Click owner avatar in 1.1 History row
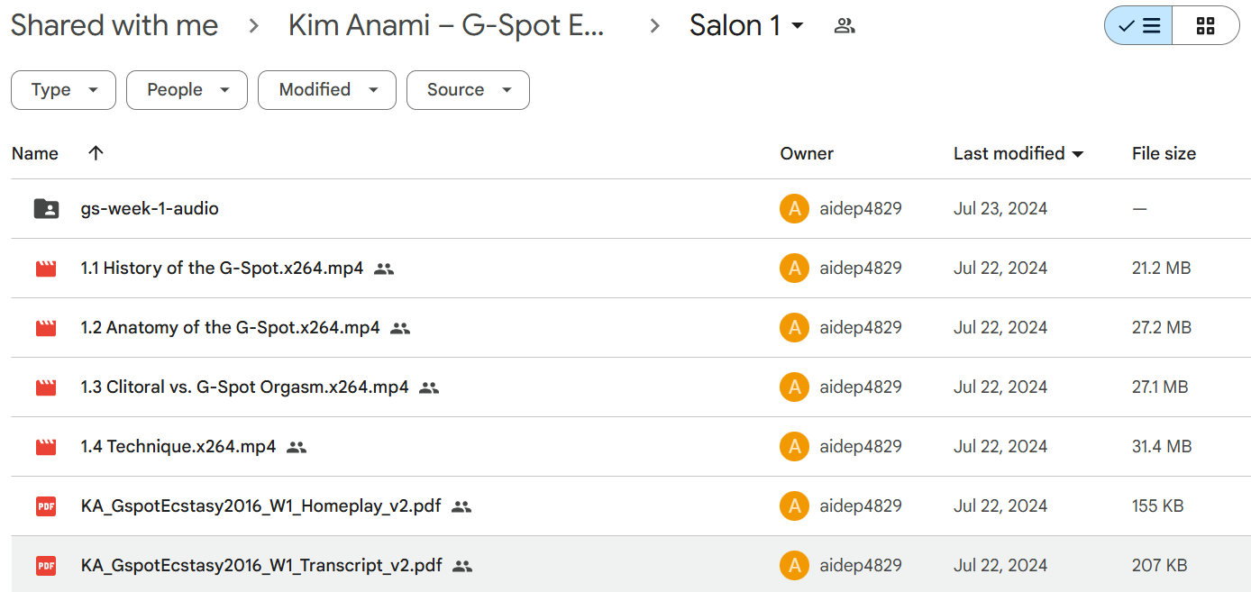Image resolution: width=1251 pixels, height=592 pixels. pyautogui.click(x=794, y=269)
